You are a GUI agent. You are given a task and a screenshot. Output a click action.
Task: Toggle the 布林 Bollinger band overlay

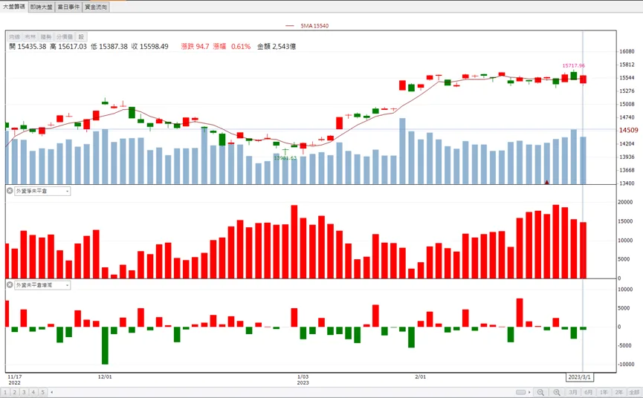[30, 37]
